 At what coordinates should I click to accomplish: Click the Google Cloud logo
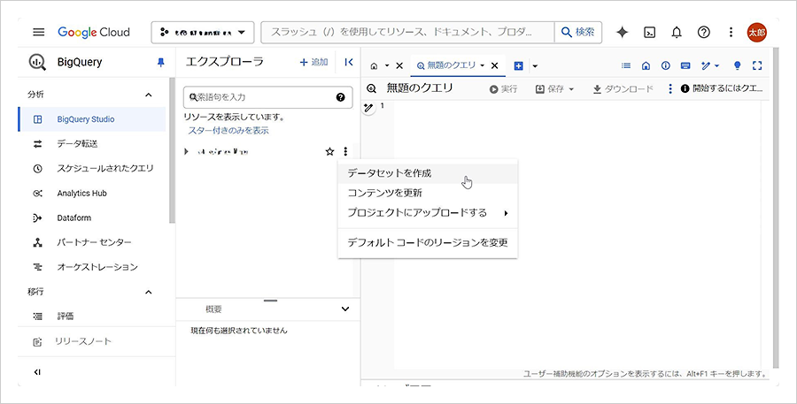(x=94, y=32)
